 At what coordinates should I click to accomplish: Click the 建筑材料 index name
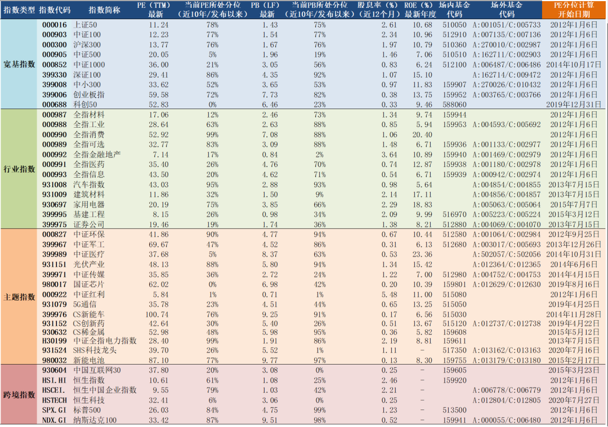pos(89,195)
